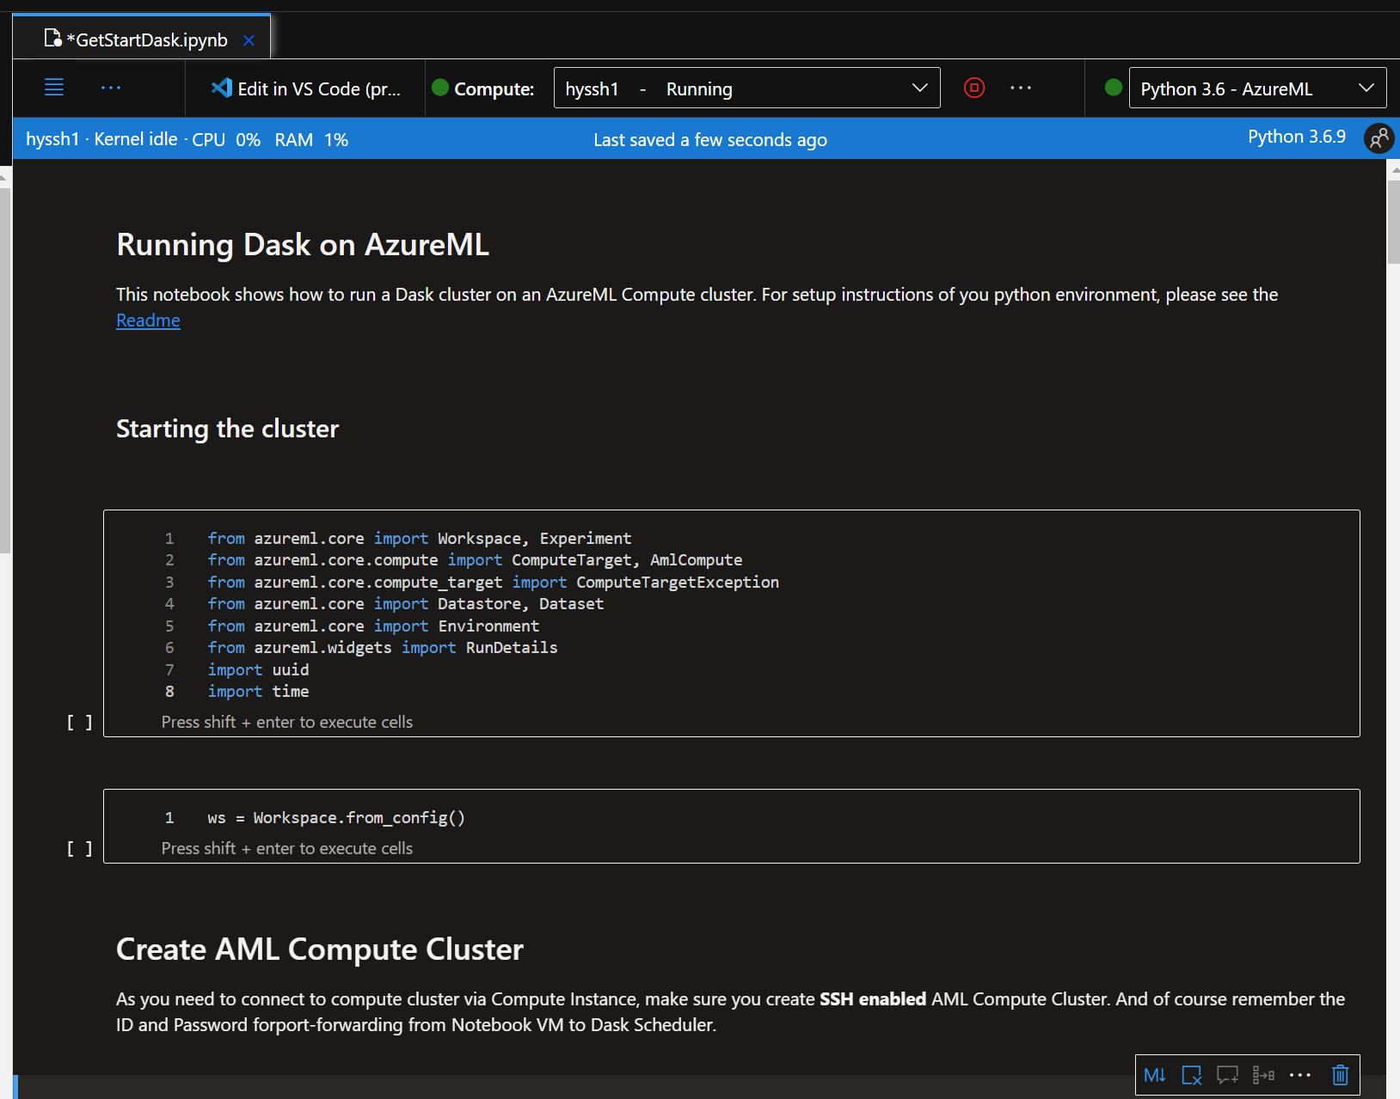This screenshot has width=1400, height=1099.
Task: Stop the compute with the red stop icon
Action: 974,88
